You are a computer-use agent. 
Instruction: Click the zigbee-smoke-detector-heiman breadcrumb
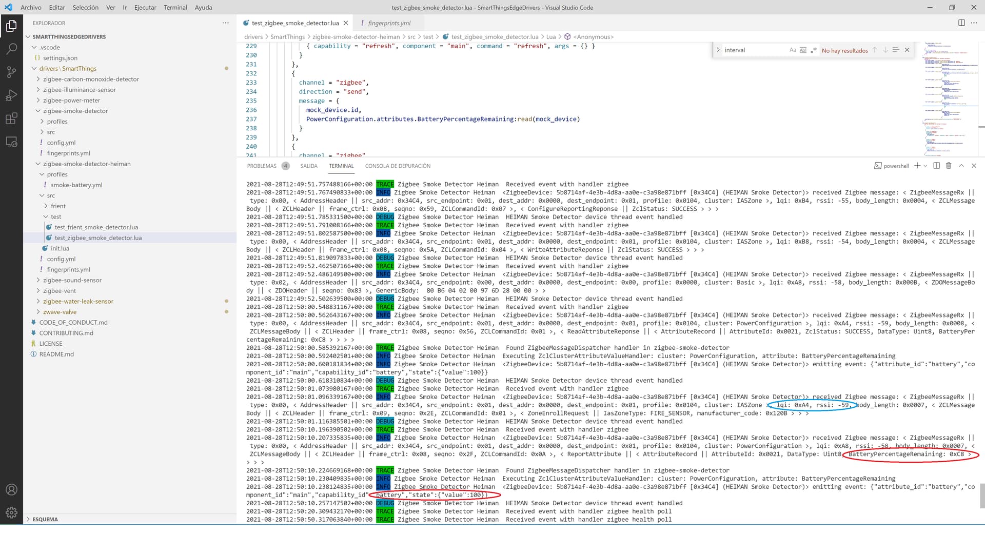pyautogui.click(x=356, y=37)
